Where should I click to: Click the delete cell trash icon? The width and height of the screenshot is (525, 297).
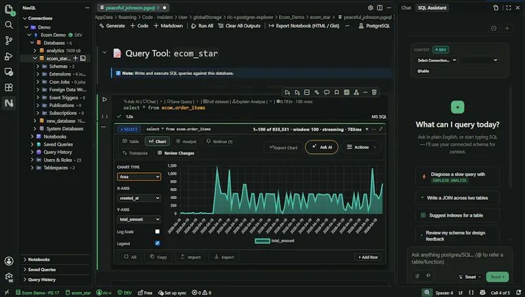click(x=374, y=92)
